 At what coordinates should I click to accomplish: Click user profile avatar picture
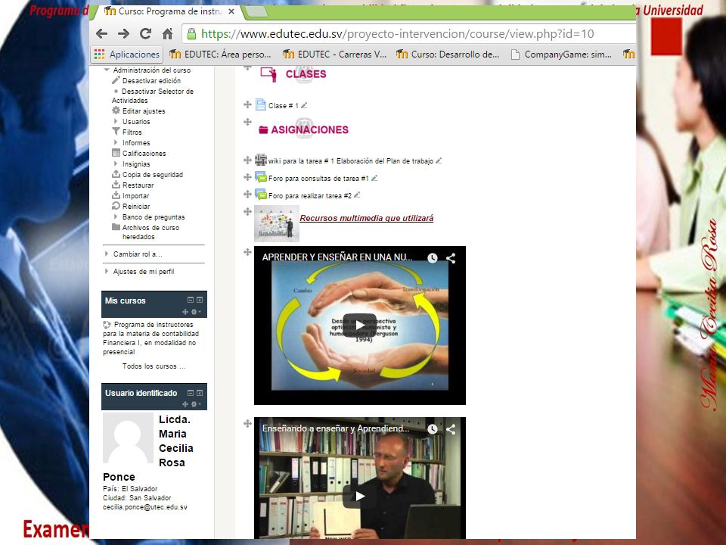[128, 438]
